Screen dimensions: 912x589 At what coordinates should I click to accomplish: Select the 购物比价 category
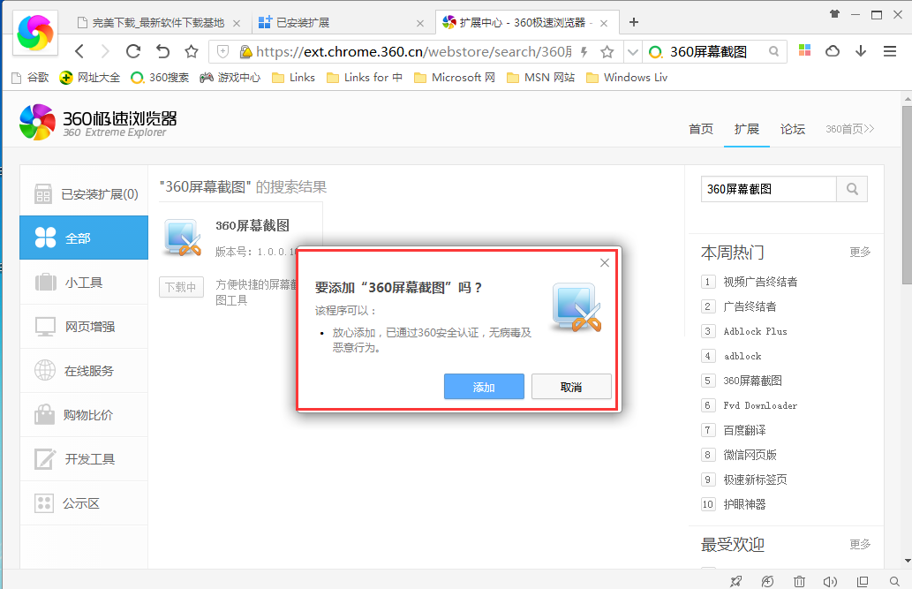pyautogui.click(x=84, y=415)
